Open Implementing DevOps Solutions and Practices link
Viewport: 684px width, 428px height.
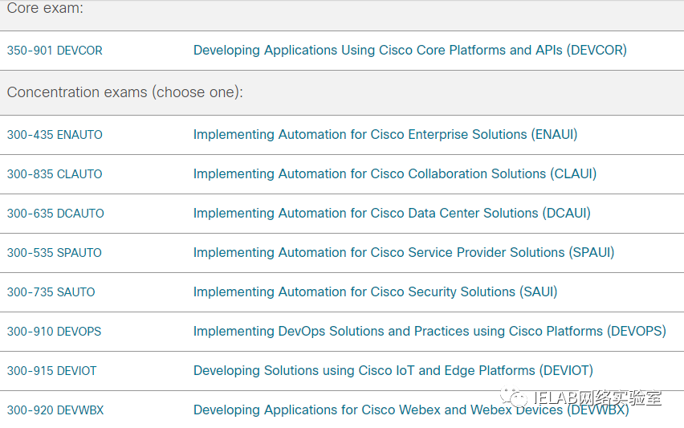tap(430, 331)
